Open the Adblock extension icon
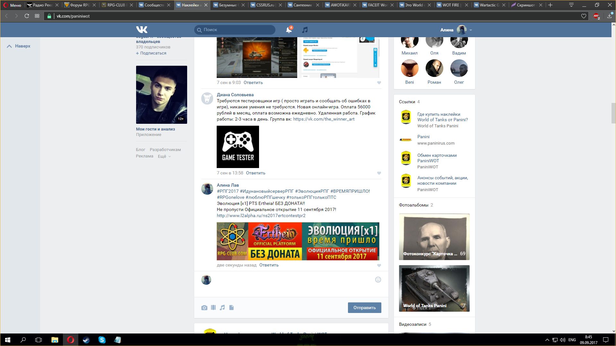Screen dimensions: 616x346 click(x=596, y=16)
